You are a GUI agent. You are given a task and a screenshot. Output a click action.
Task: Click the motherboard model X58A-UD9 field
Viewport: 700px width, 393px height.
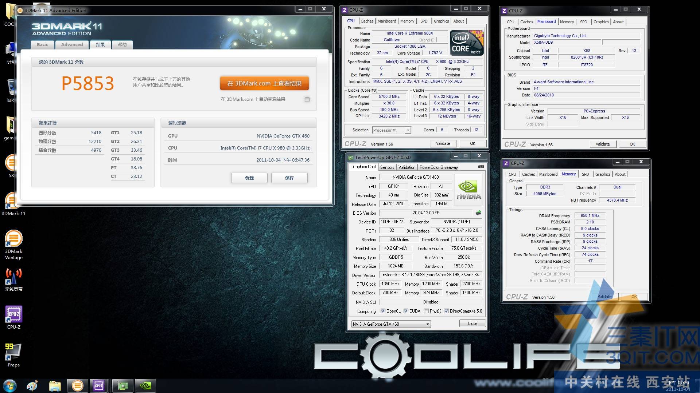[x=567, y=43]
